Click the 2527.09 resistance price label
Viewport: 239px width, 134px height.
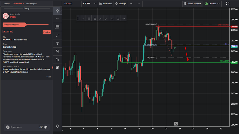click(234, 27)
